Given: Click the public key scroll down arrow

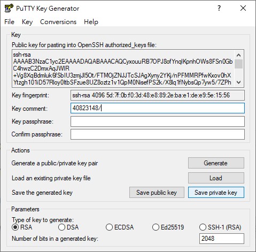Looking at the screenshot, I should click(238, 82).
